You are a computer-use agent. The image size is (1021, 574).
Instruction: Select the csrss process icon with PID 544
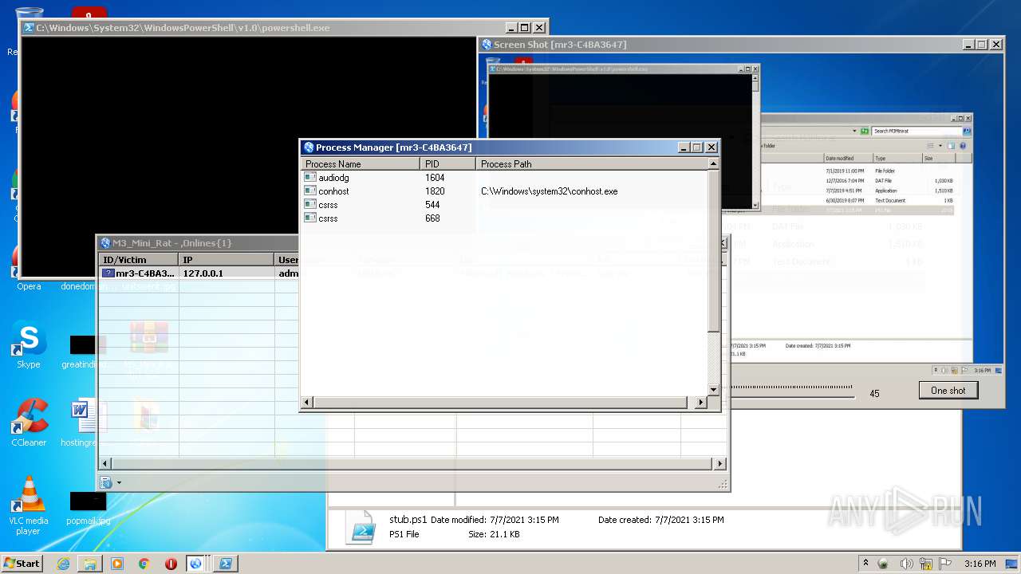tap(310, 205)
